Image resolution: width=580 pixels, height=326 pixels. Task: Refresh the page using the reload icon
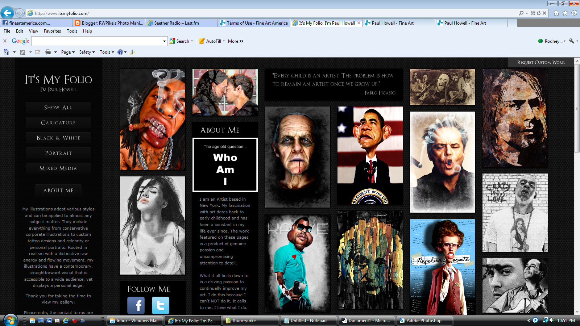(539, 13)
